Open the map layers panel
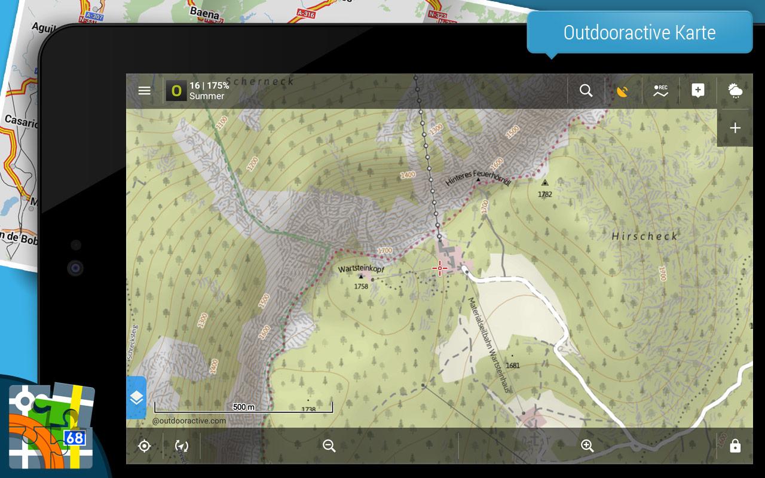 (x=137, y=397)
